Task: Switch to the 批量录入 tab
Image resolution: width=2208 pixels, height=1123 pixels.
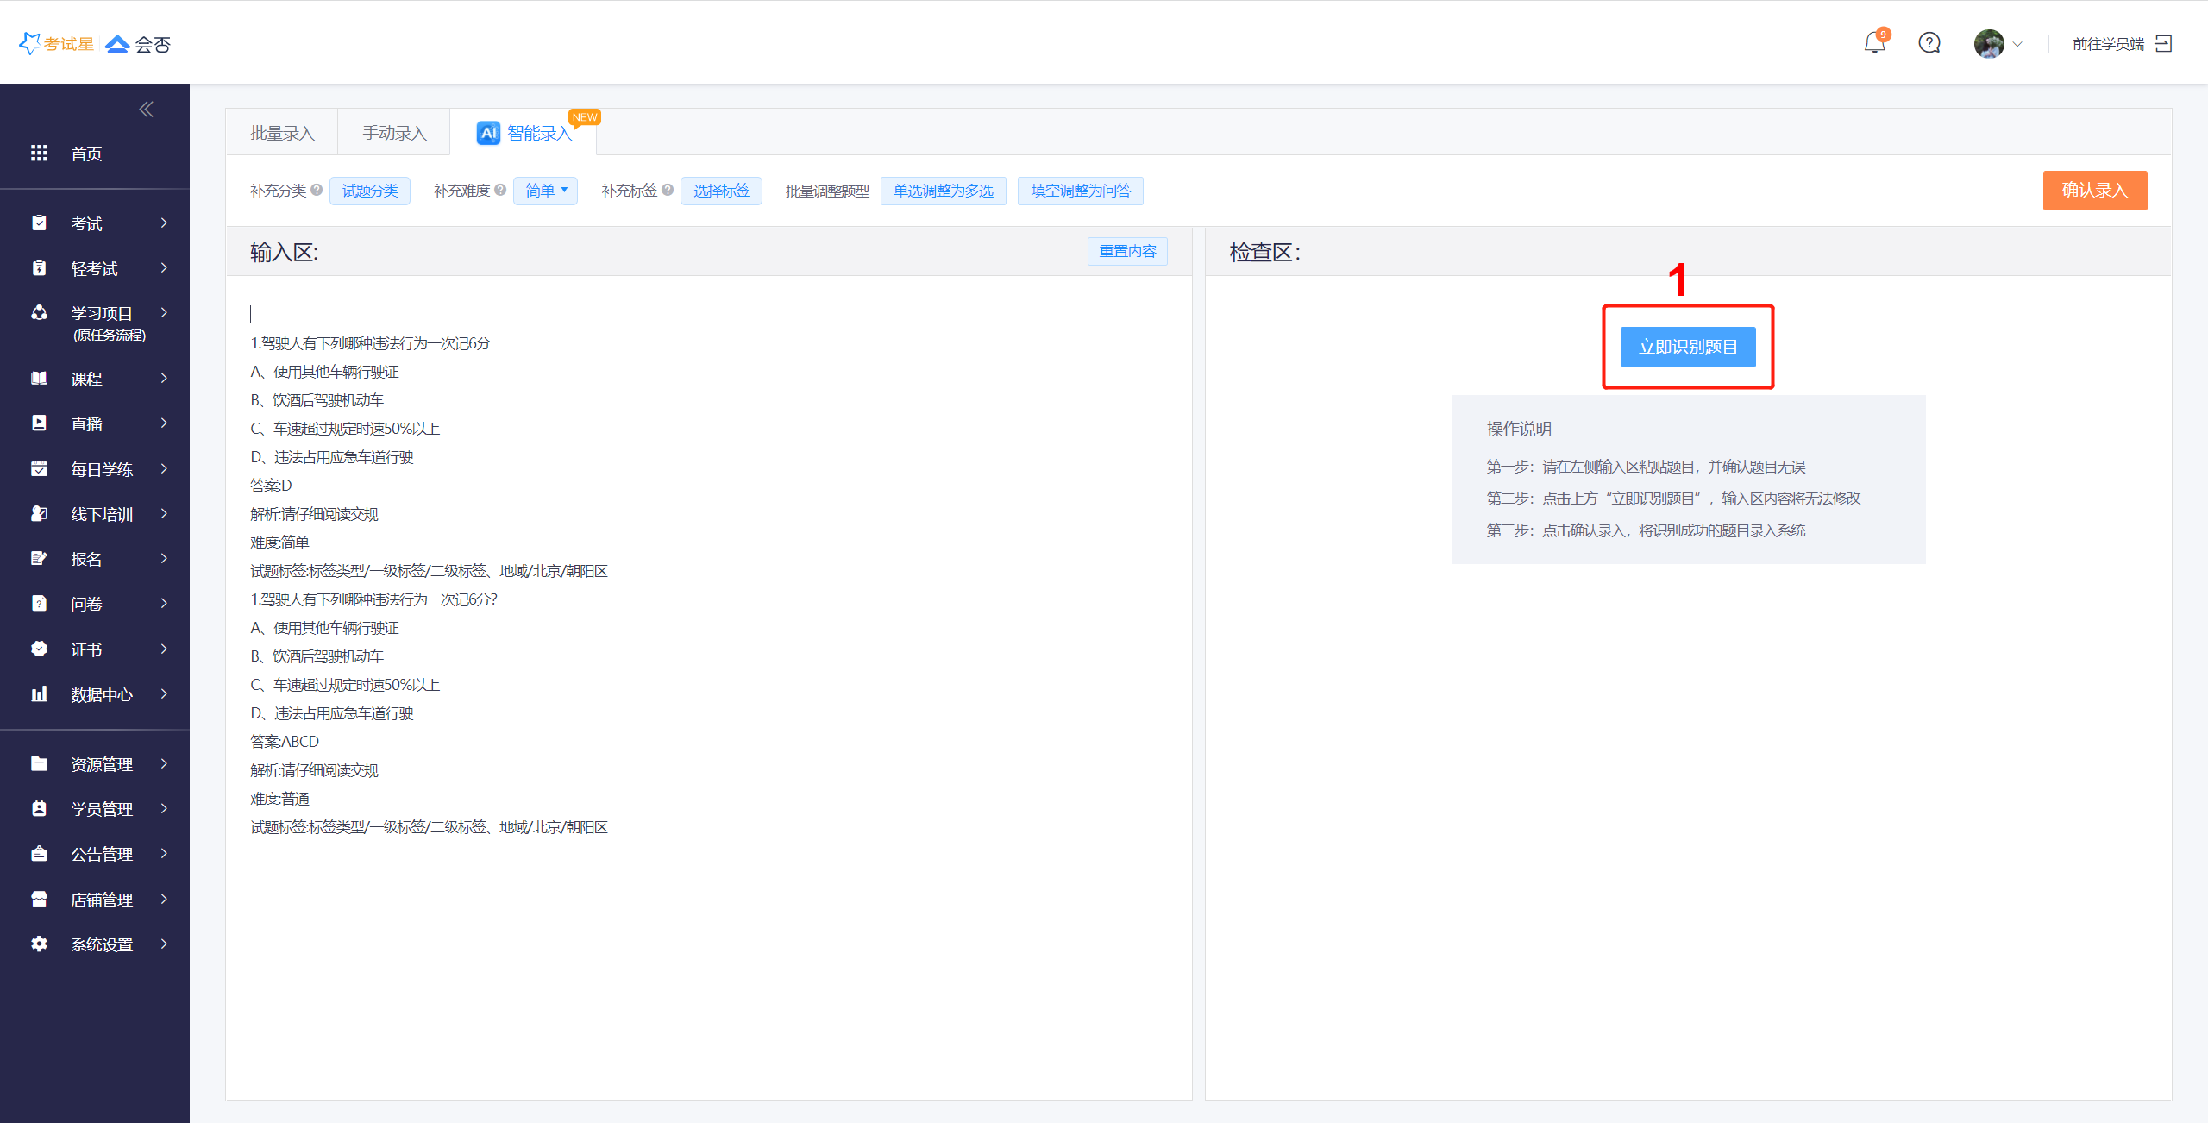Action: click(282, 133)
